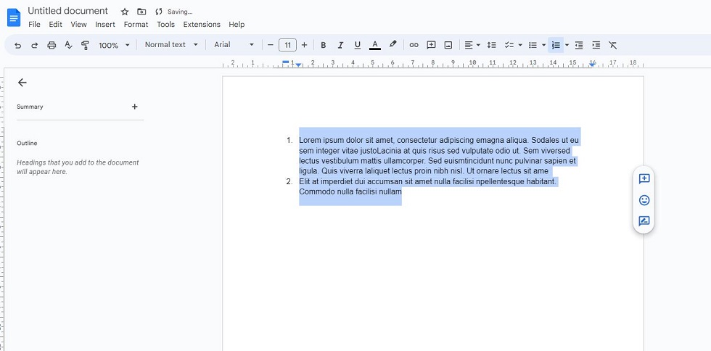This screenshot has width=711, height=351.
Task: Open the Normal text style dropdown
Action: coord(171,44)
